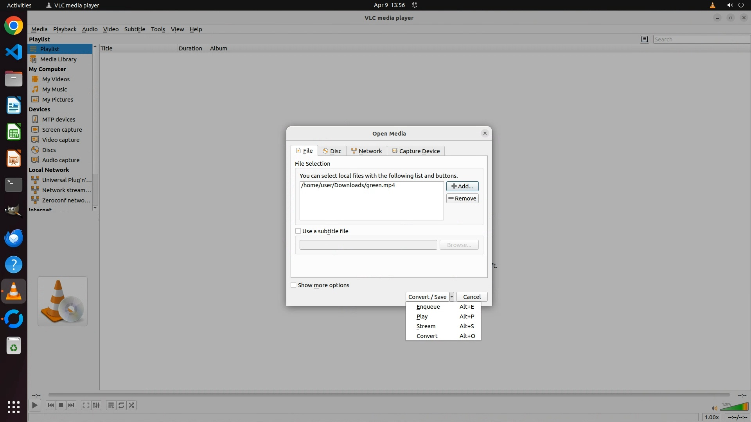The width and height of the screenshot is (751, 422).
Task: Click the Play button in the bottom toolbar
Action: pos(34,405)
